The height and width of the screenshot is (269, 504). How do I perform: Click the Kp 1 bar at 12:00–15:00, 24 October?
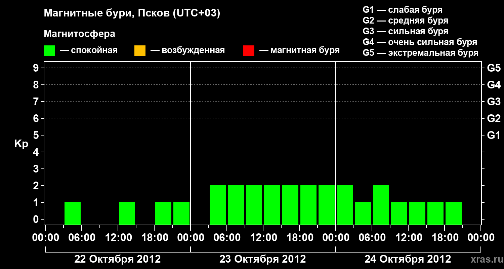(x=417, y=213)
